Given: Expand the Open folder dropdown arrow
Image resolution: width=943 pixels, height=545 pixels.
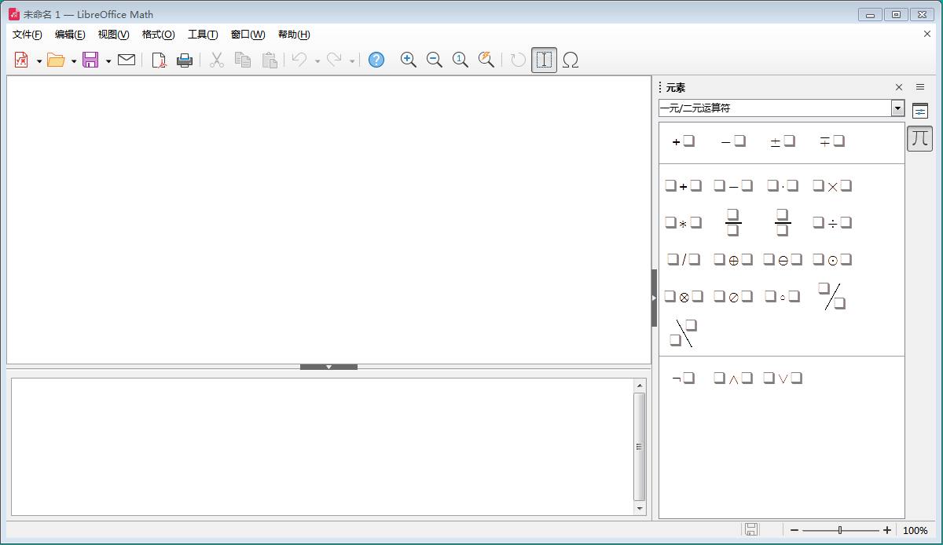Looking at the screenshot, I should coord(74,61).
